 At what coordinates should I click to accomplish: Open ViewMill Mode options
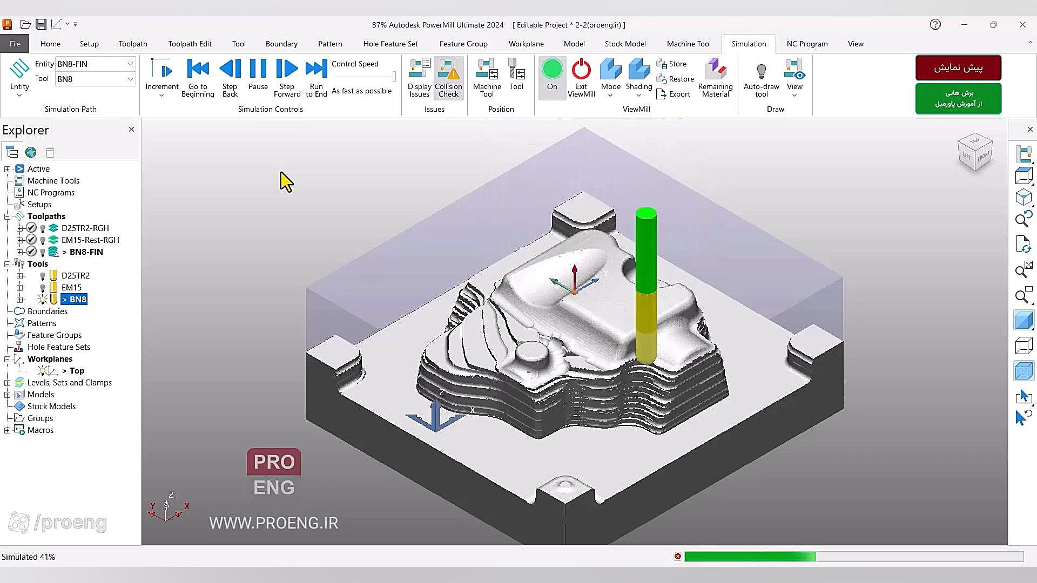coord(611,78)
